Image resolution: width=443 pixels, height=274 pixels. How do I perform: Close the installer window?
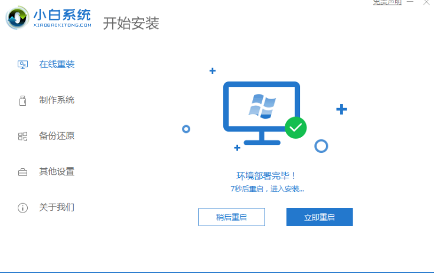pos(426,2)
